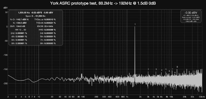Click the "2k" frequency axis label
206x99 pixels.
click(140, 97)
